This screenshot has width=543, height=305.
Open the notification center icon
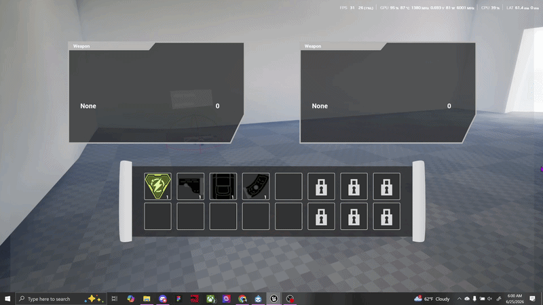click(x=533, y=299)
